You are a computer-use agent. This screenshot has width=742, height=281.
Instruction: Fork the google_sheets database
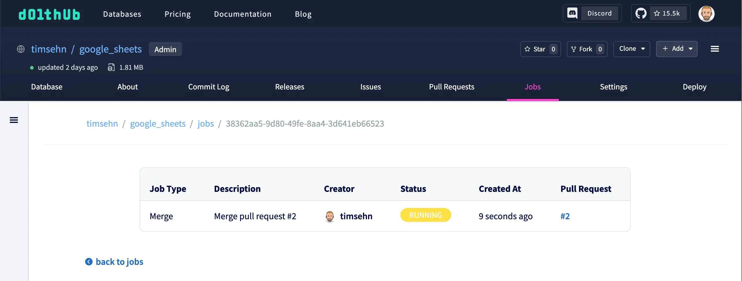tap(587, 49)
